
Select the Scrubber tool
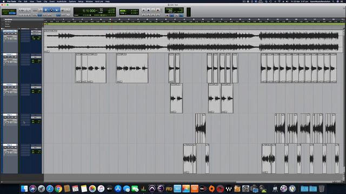click(x=63, y=10)
